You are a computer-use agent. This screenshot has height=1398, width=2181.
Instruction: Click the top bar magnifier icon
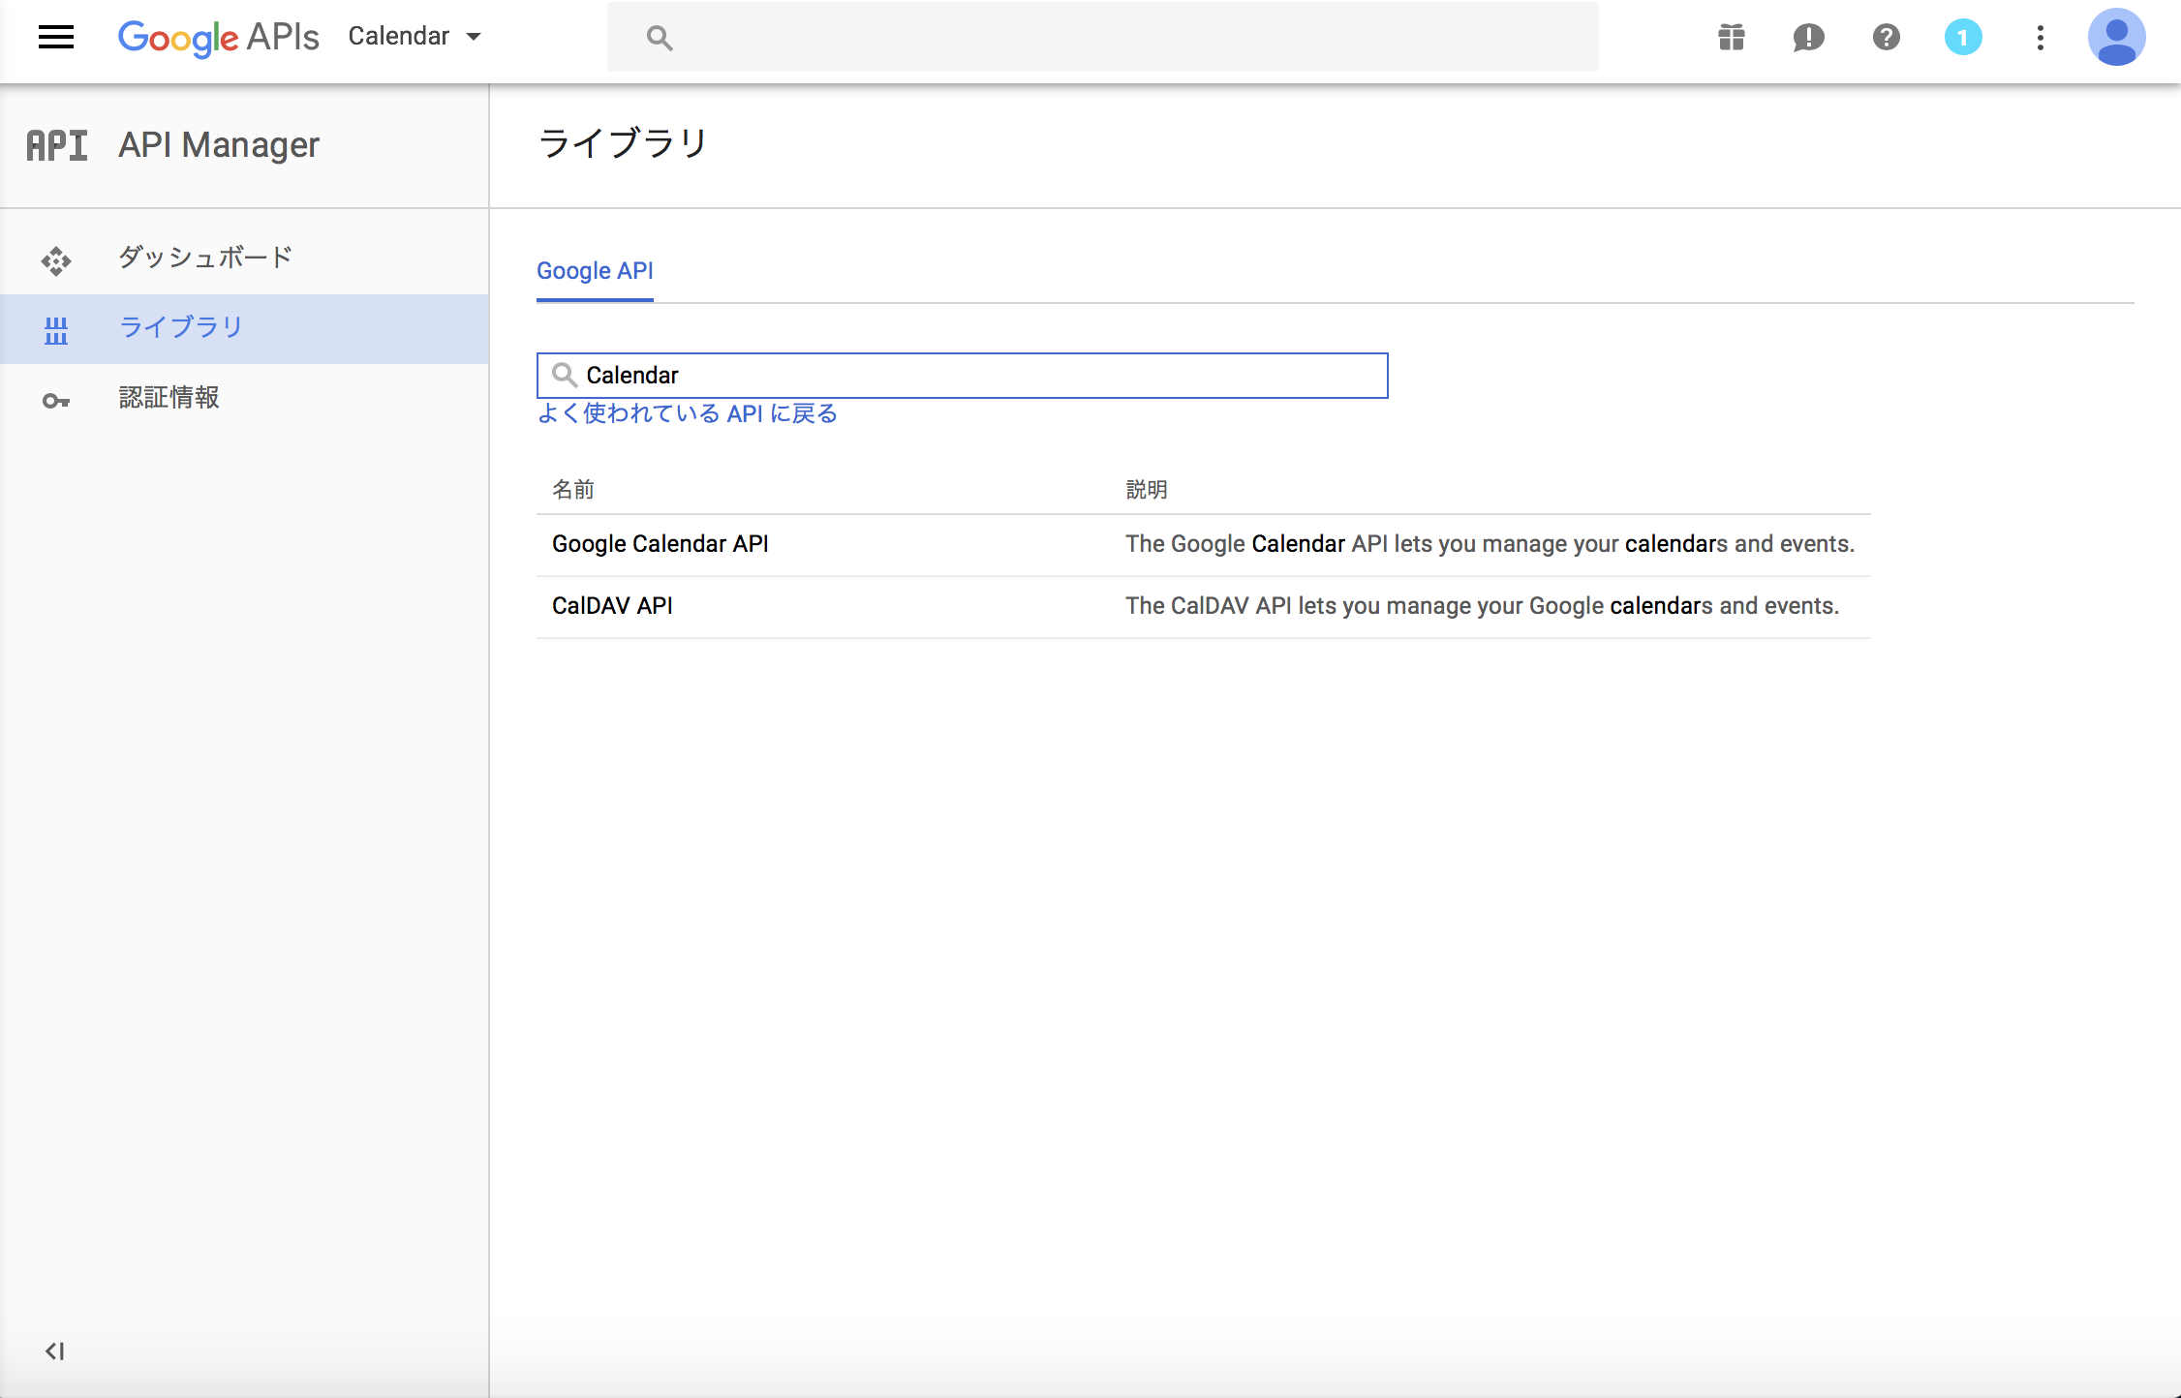click(x=660, y=38)
